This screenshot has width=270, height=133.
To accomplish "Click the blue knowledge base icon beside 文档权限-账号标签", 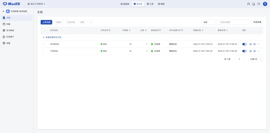I will tap(8, 11).
